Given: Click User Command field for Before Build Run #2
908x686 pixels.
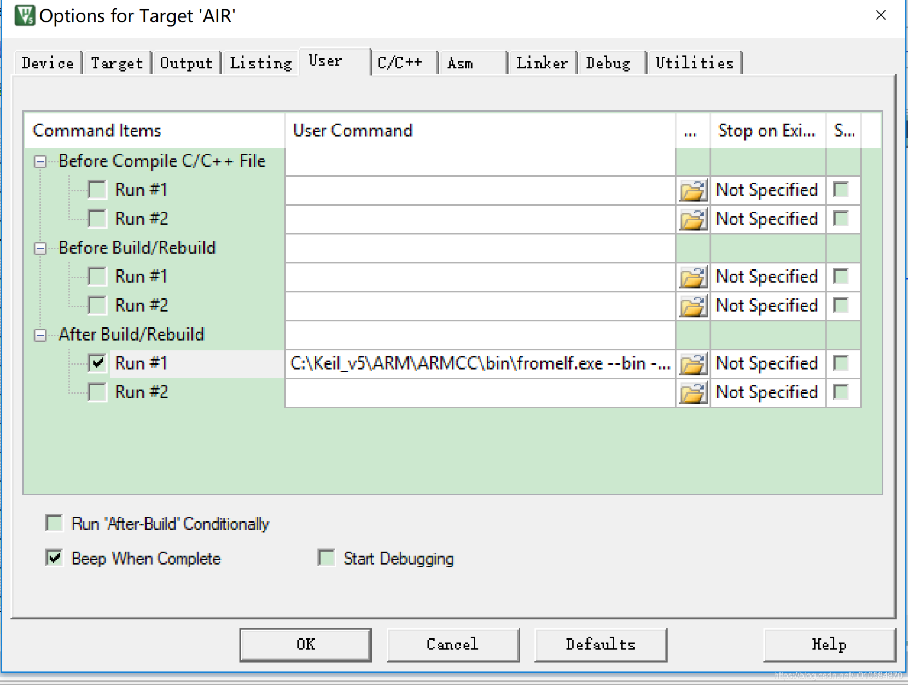Looking at the screenshot, I should click(x=480, y=306).
